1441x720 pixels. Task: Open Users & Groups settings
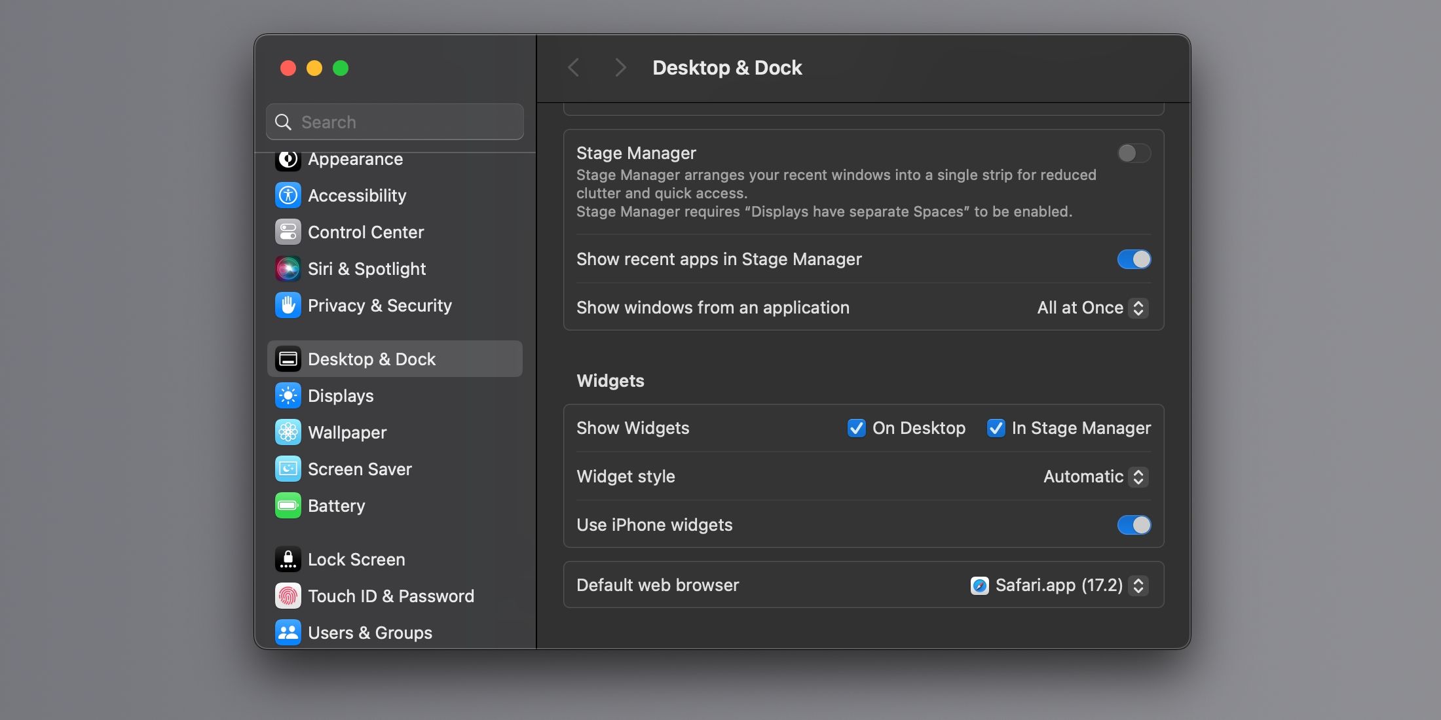(x=370, y=632)
